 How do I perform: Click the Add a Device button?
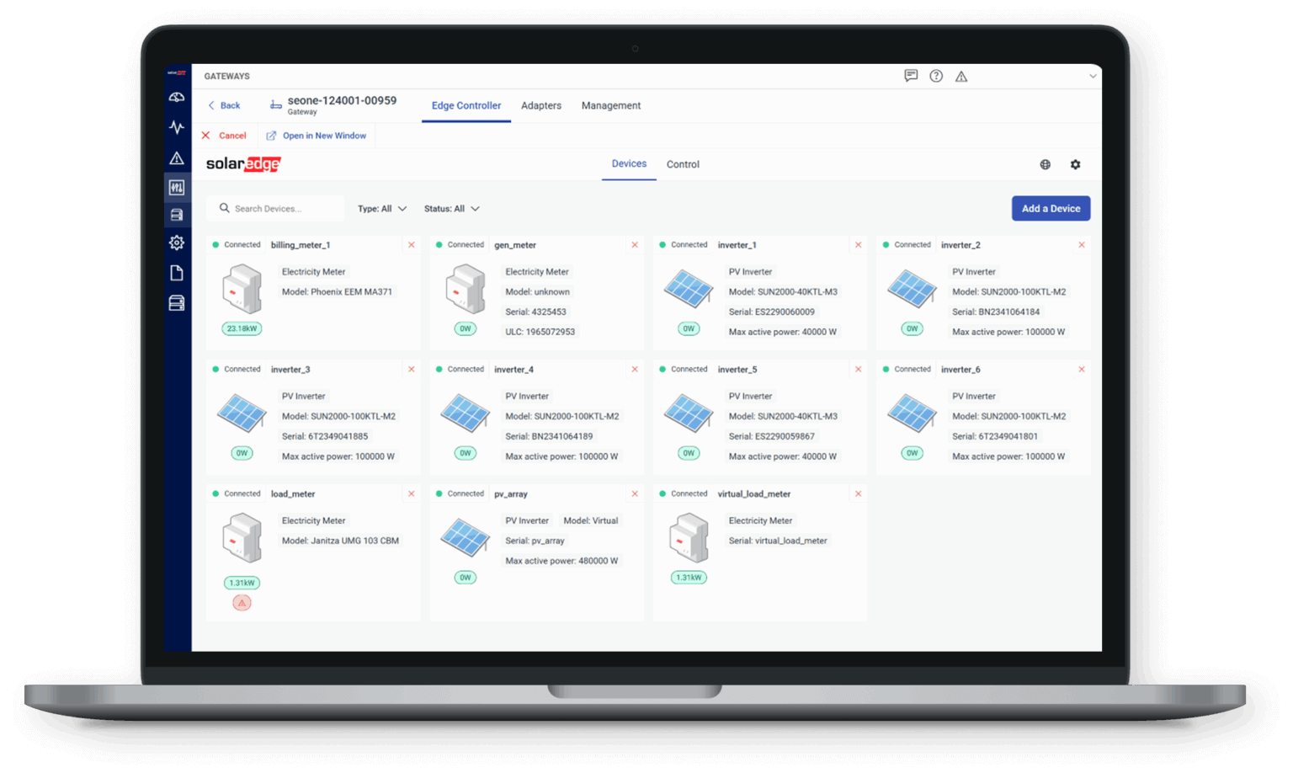tap(1051, 208)
